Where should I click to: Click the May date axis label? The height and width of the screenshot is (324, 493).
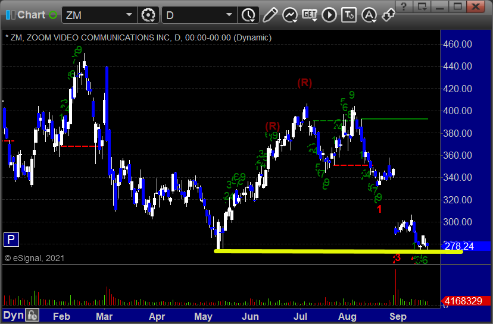(203, 316)
